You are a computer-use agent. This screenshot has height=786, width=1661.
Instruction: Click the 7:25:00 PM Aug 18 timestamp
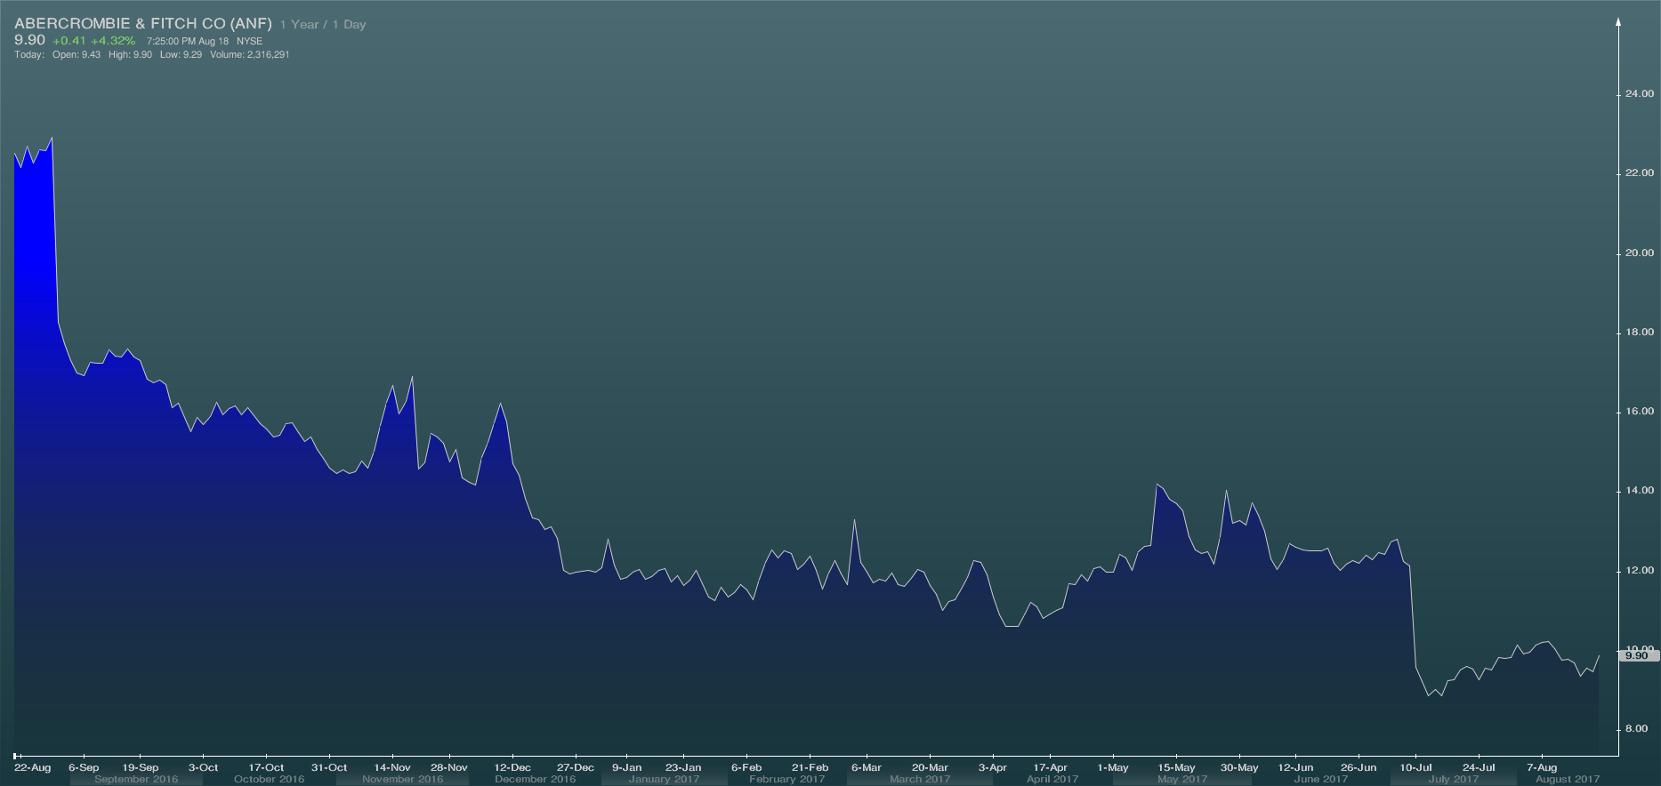click(188, 41)
